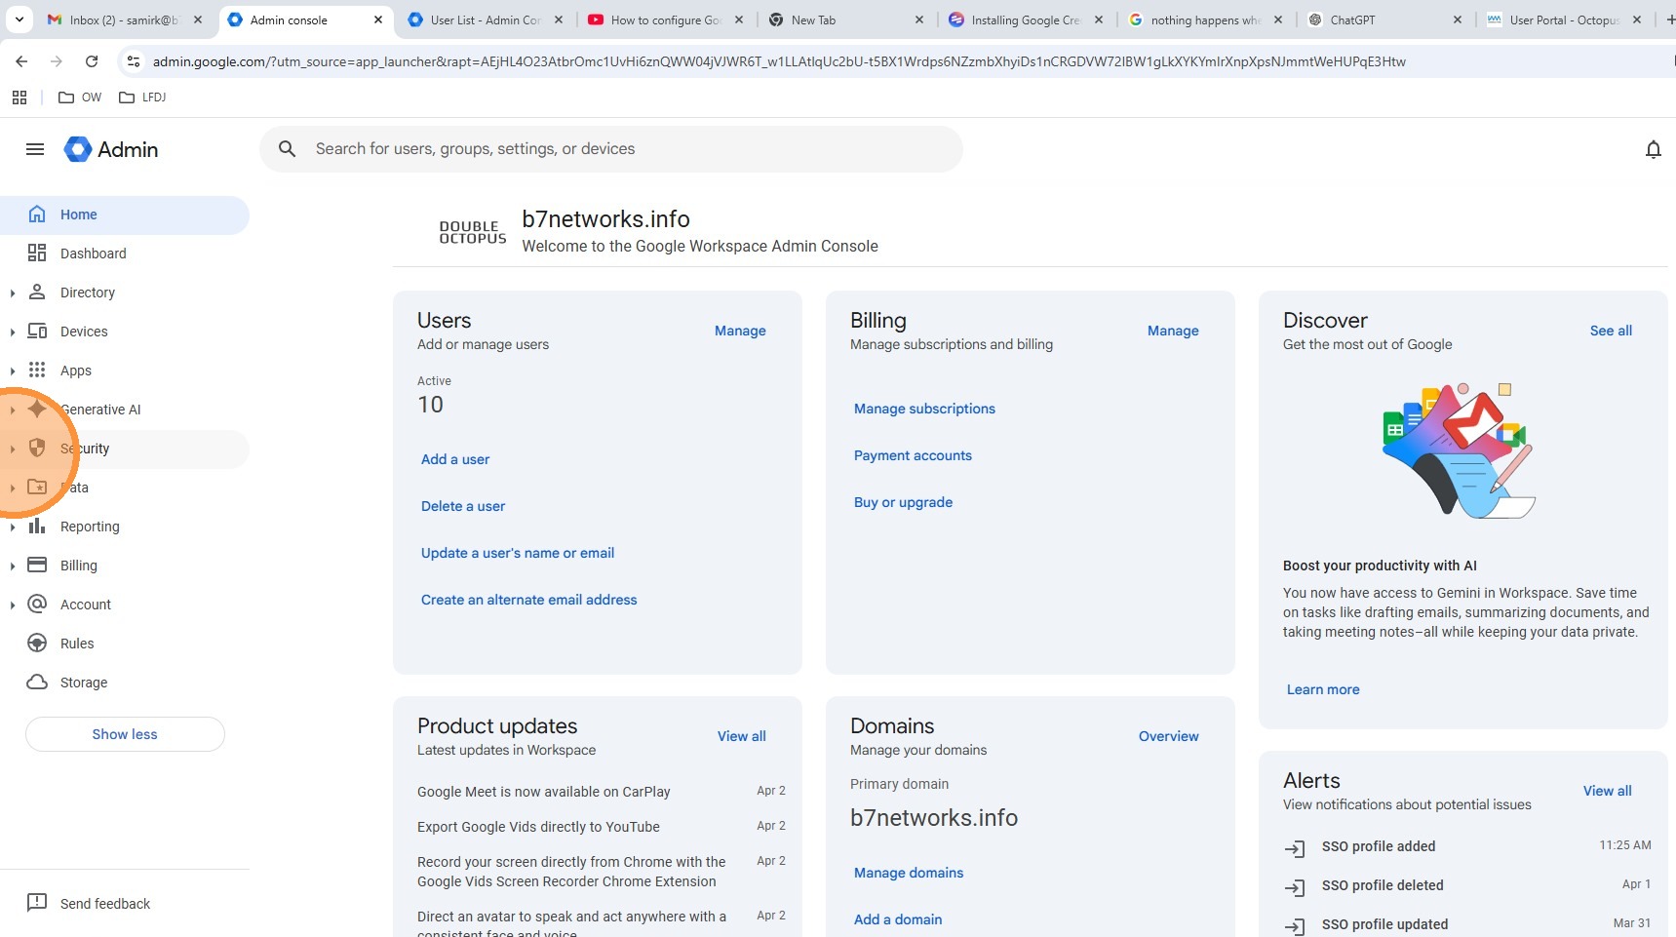Viewport: 1676px width, 937px height.
Task: Click the Billing card icon in sidebar
Action: [x=37, y=566]
